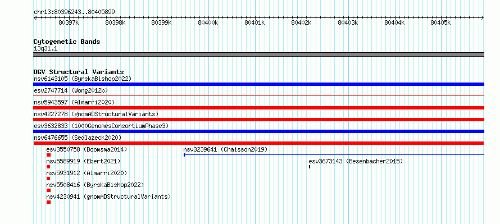The height and width of the screenshot is (224, 500).
Task: Click the 80404k ruler tick label
Action: pos(394,22)
